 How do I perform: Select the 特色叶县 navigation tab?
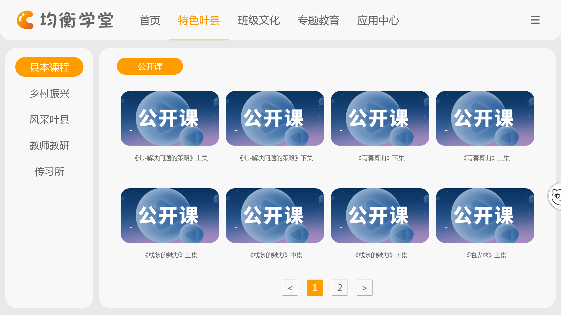point(199,20)
